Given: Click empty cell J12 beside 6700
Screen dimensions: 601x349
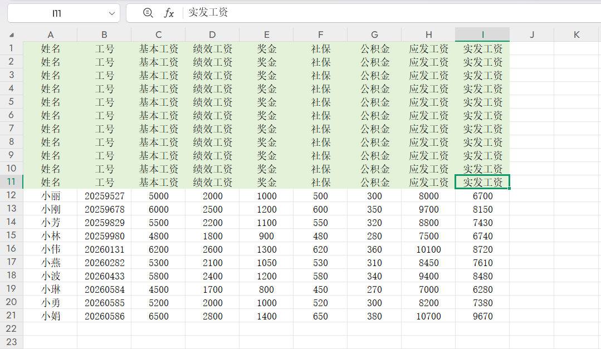Looking at the screenshot, I should pos(531,196).
